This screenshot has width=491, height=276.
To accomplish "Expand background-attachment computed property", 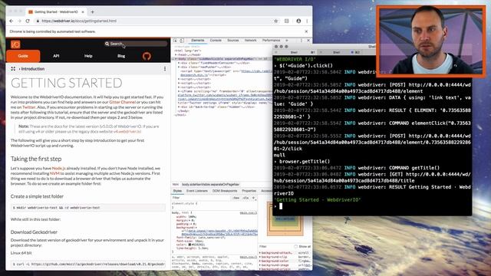I will pyautogui.click(x=260, y=253).
